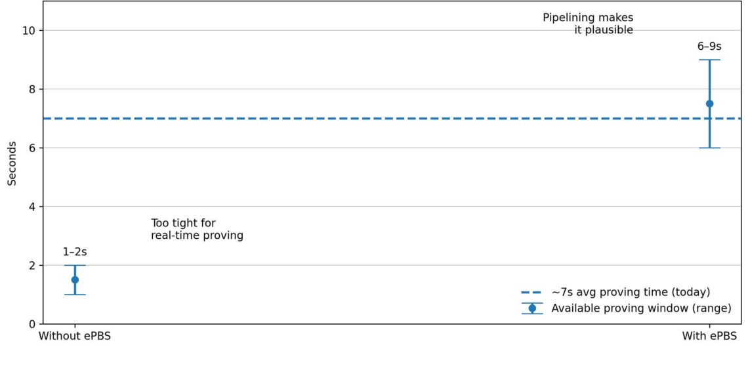Viewport: 748px width, 374px height.
Task: Click the top cap of the Without ePBS error bar
Action: click(75, 265)
